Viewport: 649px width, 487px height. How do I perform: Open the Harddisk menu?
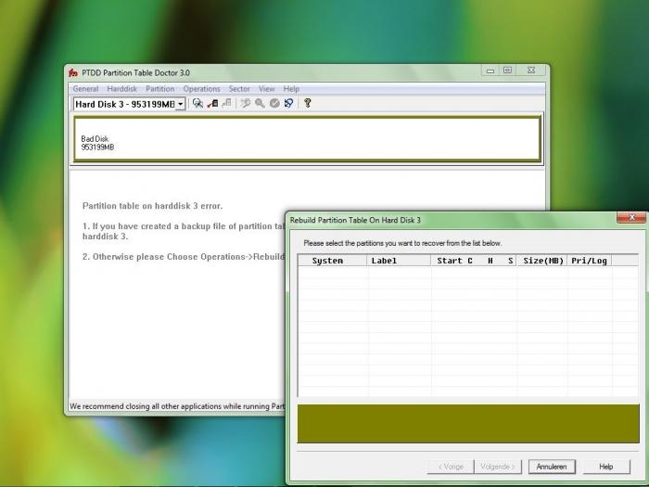pos(122,89)
